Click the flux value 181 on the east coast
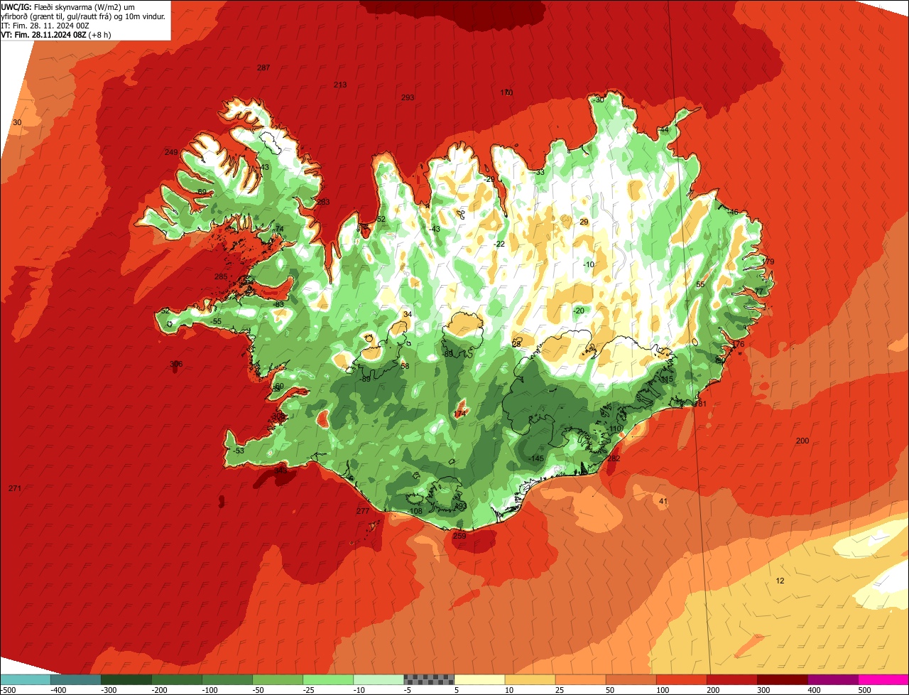This screenshot has height=695, width=909. tap(700, 404)
